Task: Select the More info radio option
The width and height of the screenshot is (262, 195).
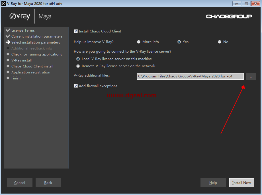Action: click(x=139, y=42)
